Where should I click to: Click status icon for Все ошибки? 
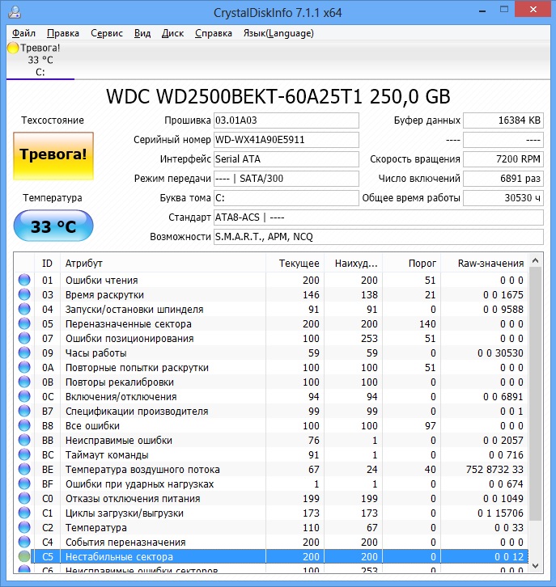[x=24, y=425]
